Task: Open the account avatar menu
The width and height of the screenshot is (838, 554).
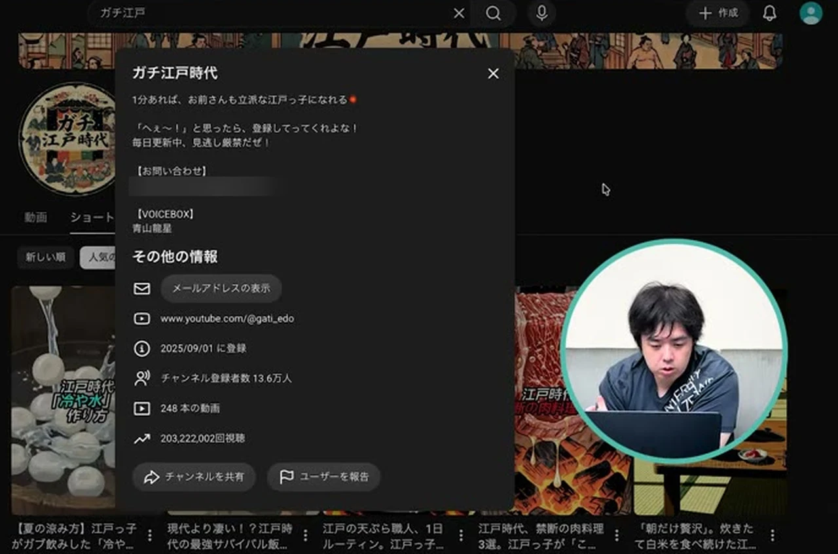Action: coord(811,13)
